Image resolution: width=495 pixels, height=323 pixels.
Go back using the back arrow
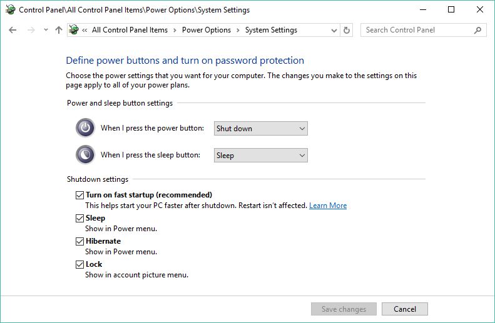13,30
